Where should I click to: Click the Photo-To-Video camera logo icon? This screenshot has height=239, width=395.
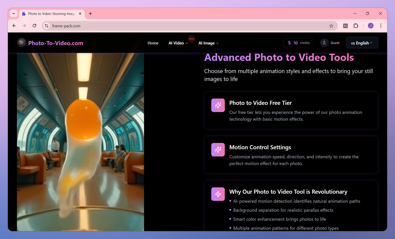point(21,42)
